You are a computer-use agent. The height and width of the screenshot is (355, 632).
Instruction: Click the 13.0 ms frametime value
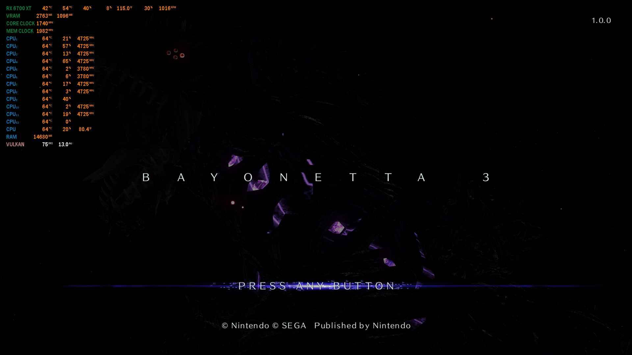(x=65, y=144)
